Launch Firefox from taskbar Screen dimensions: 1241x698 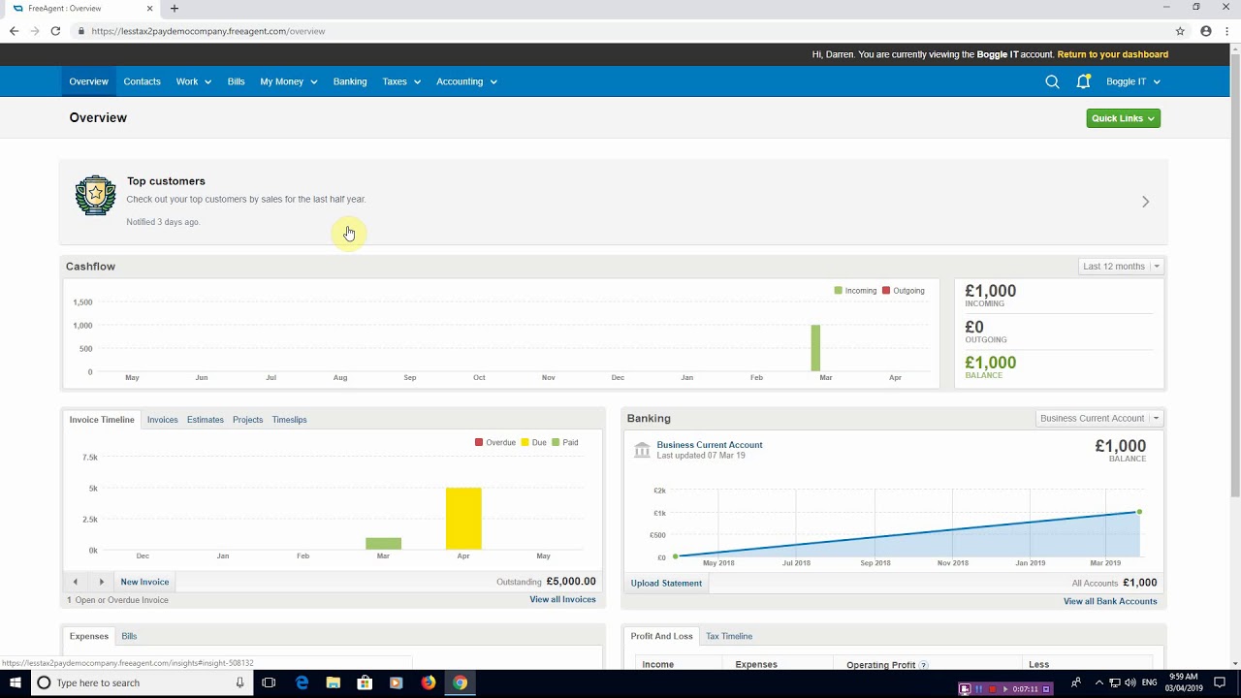[429, 682]
